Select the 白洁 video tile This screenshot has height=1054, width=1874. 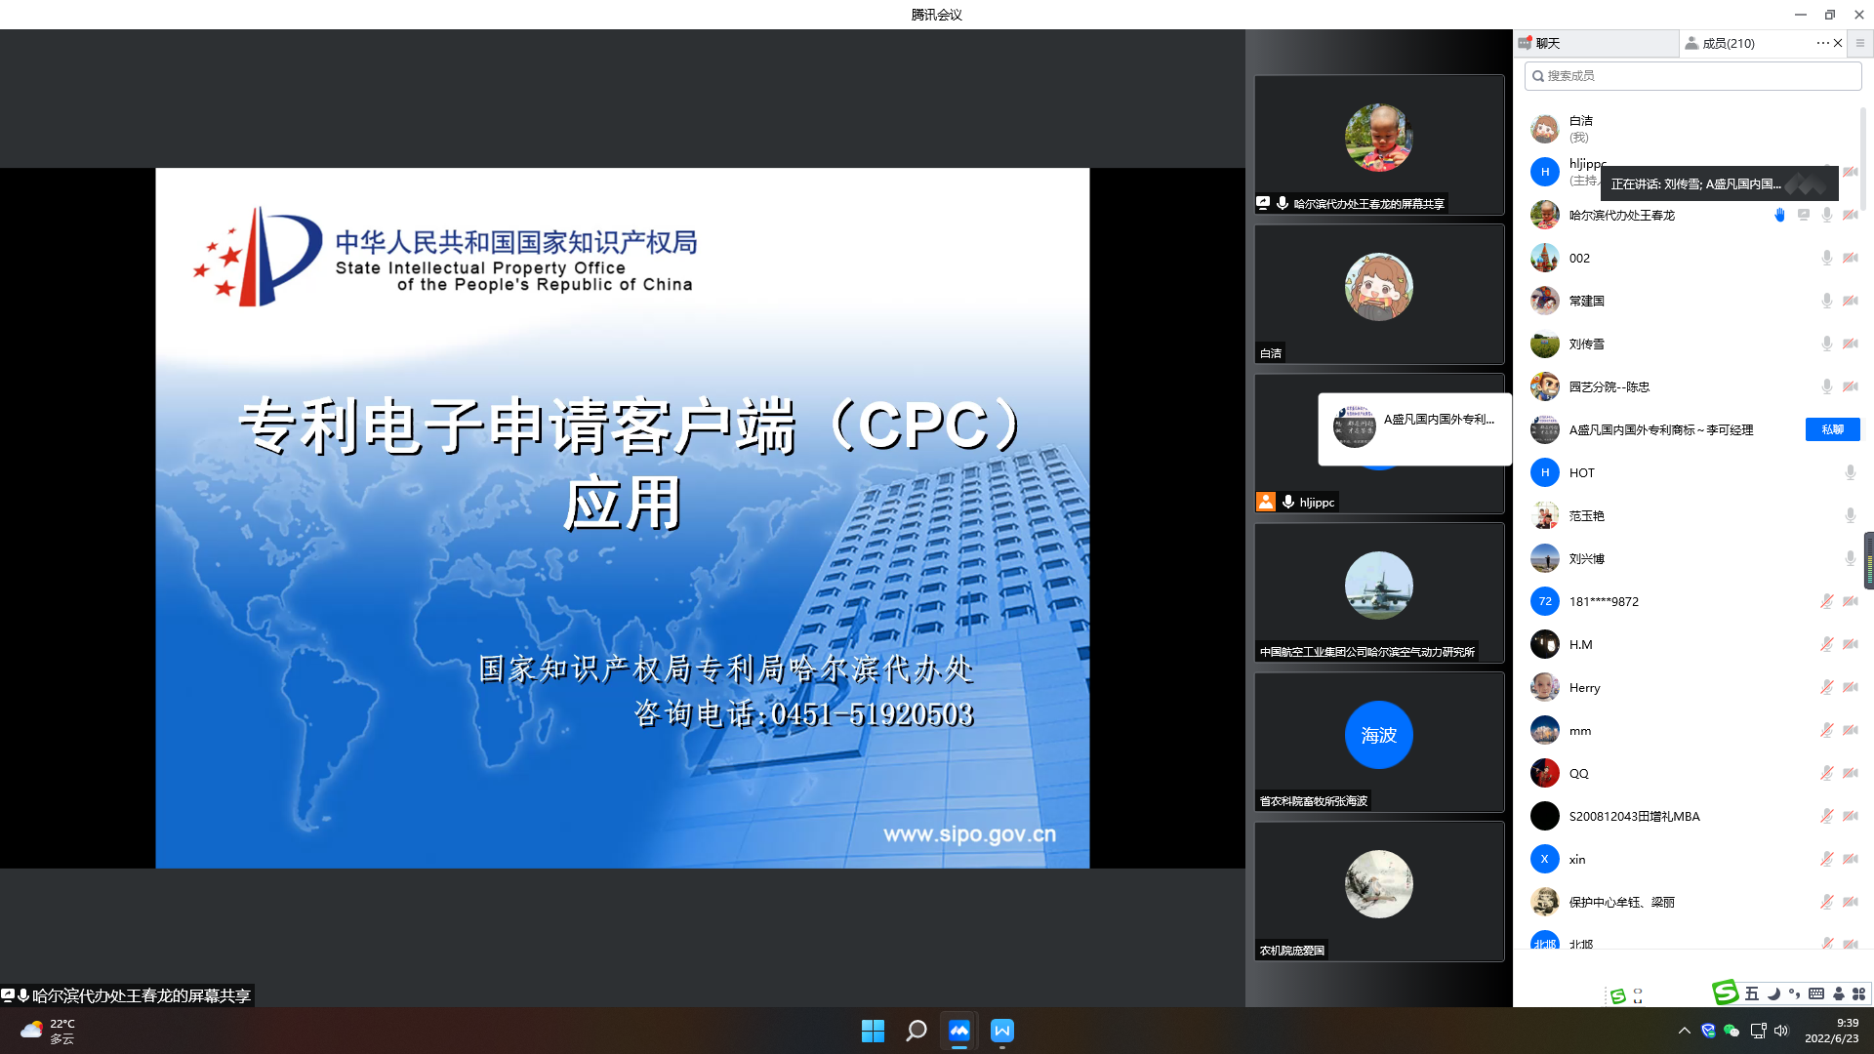coord(1379,294)
